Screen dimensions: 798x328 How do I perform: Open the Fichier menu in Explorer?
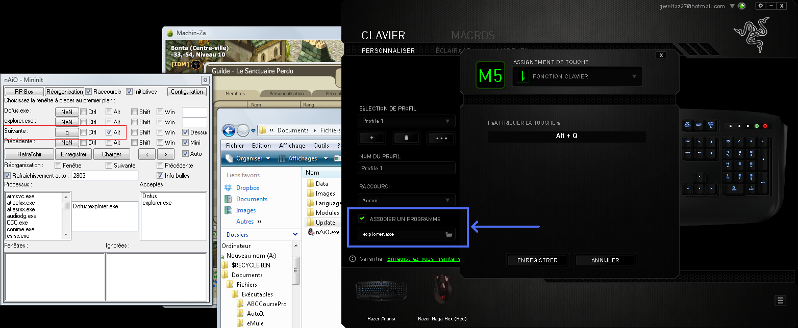tap(235, 146)
